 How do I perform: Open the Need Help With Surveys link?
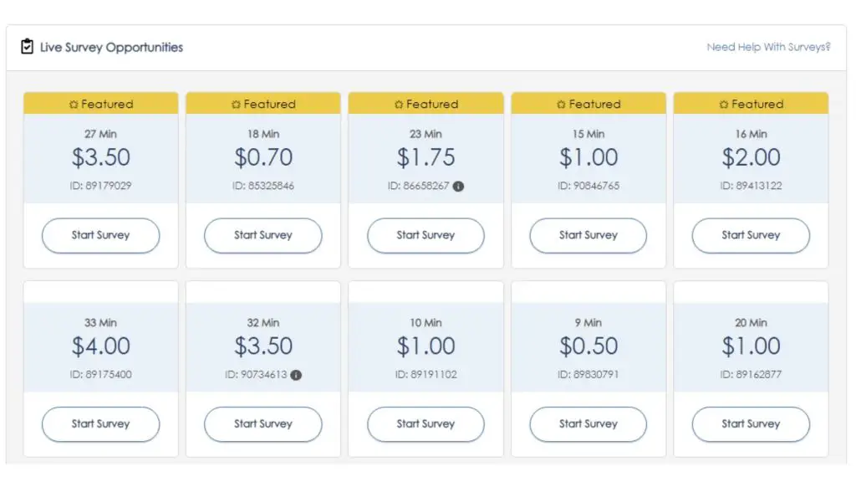click(768, 47)
